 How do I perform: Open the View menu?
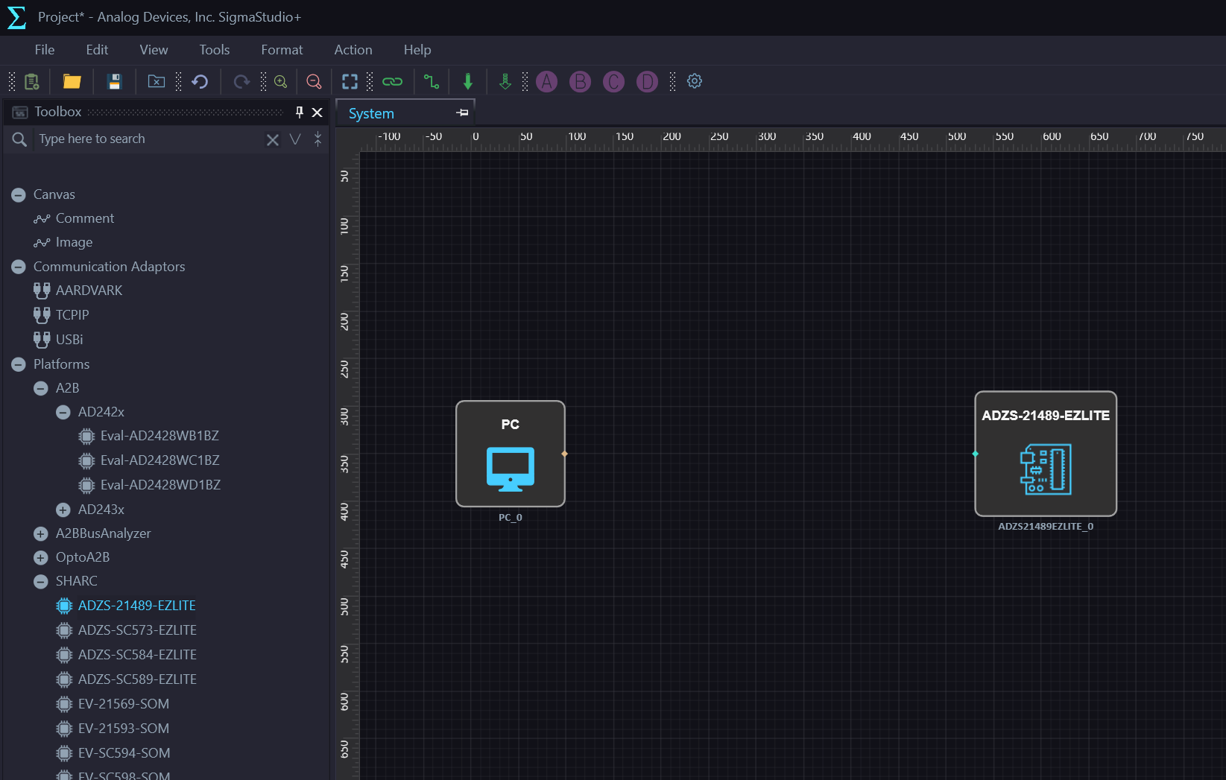click(x=154, y=50)
